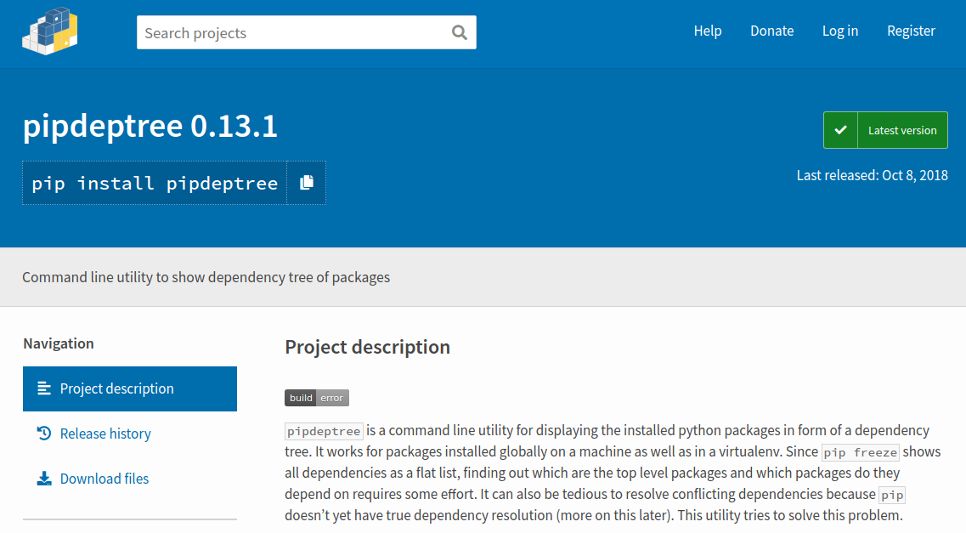Copy the pip install command to clipboard
Image resolution: width=966 pixels, height=533 pixels.
pos(307,183)
